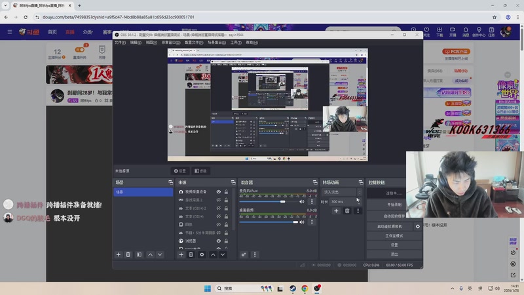The image size is (524, 295).
Task: Unlock the 浏览器 source lock icon
Action: 226,241
